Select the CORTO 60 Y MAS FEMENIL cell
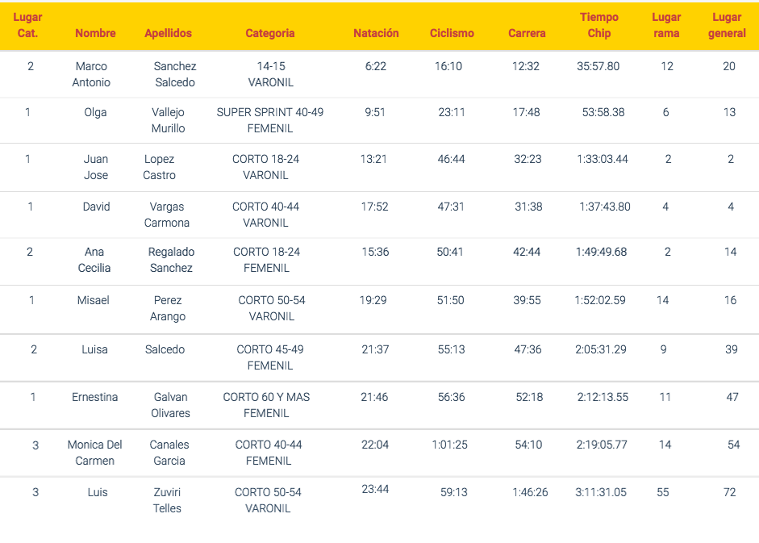The width and height of the screenshot is (759, 543). point(266,405)
